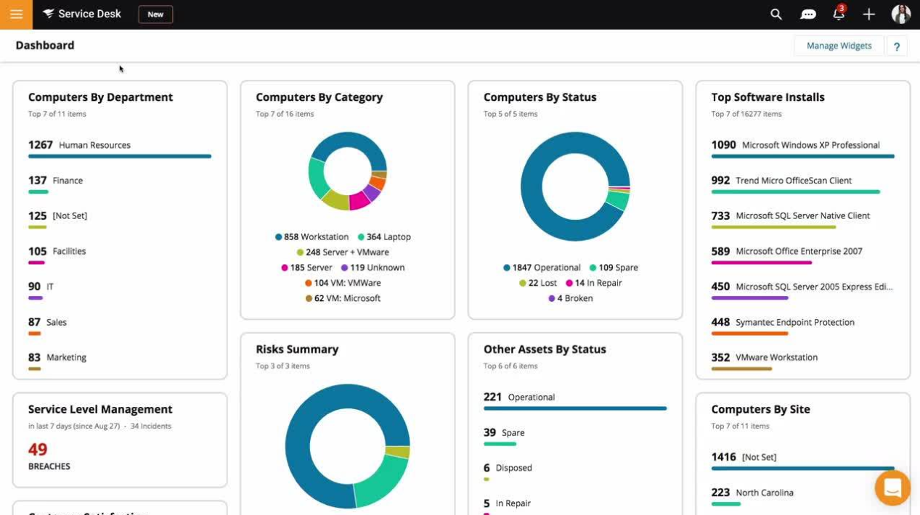Click Microsoft SQL Server 2005 Express entry
The height and width of the screenshot is (515, 920).
coord(803,289)
